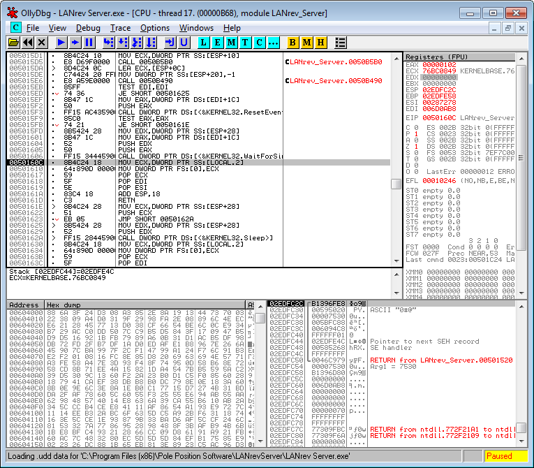Click the Trace over toolbar icon
Screen dimensions: 534x468
coord(151,43)
